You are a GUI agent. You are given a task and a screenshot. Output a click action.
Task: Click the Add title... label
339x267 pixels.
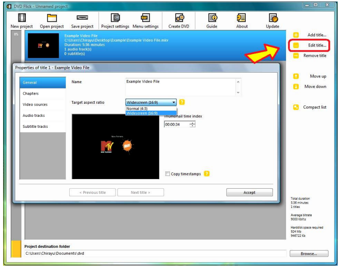[317, 35]
